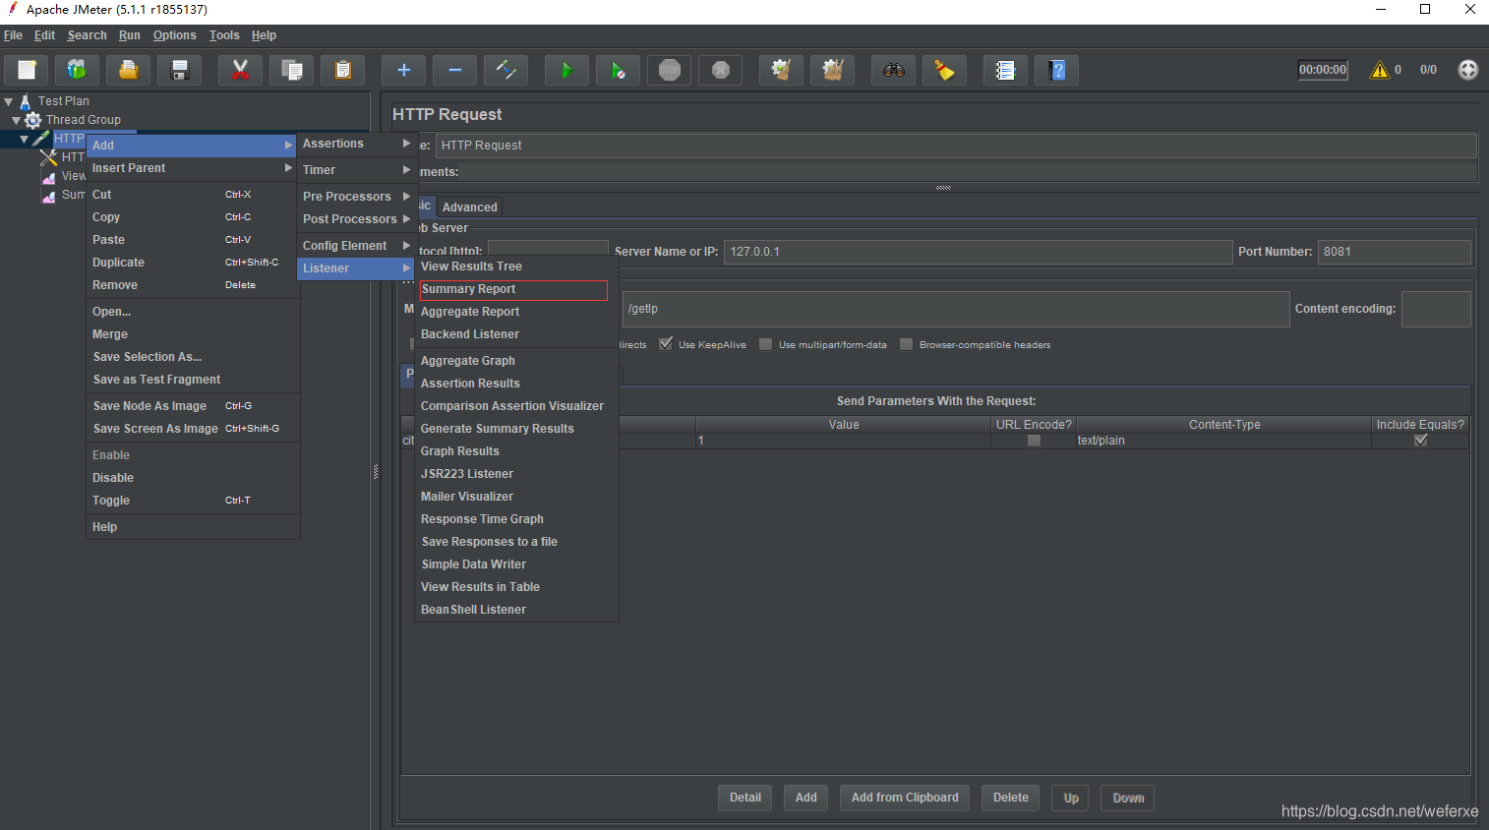Screen dimensions: 1489x830
Task: Click the Shutdown test toolbar icon
Action: [x=721, y=70]
